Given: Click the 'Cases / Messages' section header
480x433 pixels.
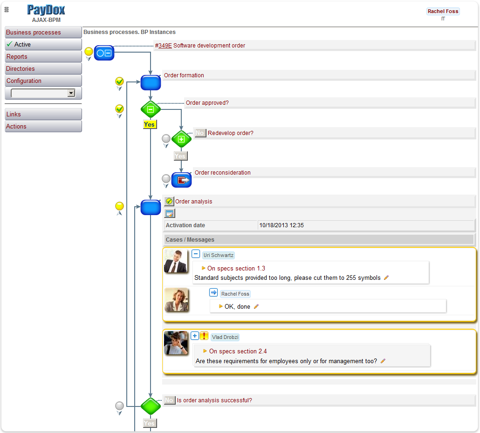Looking at the screenshot, I should [x=319, y=240].
